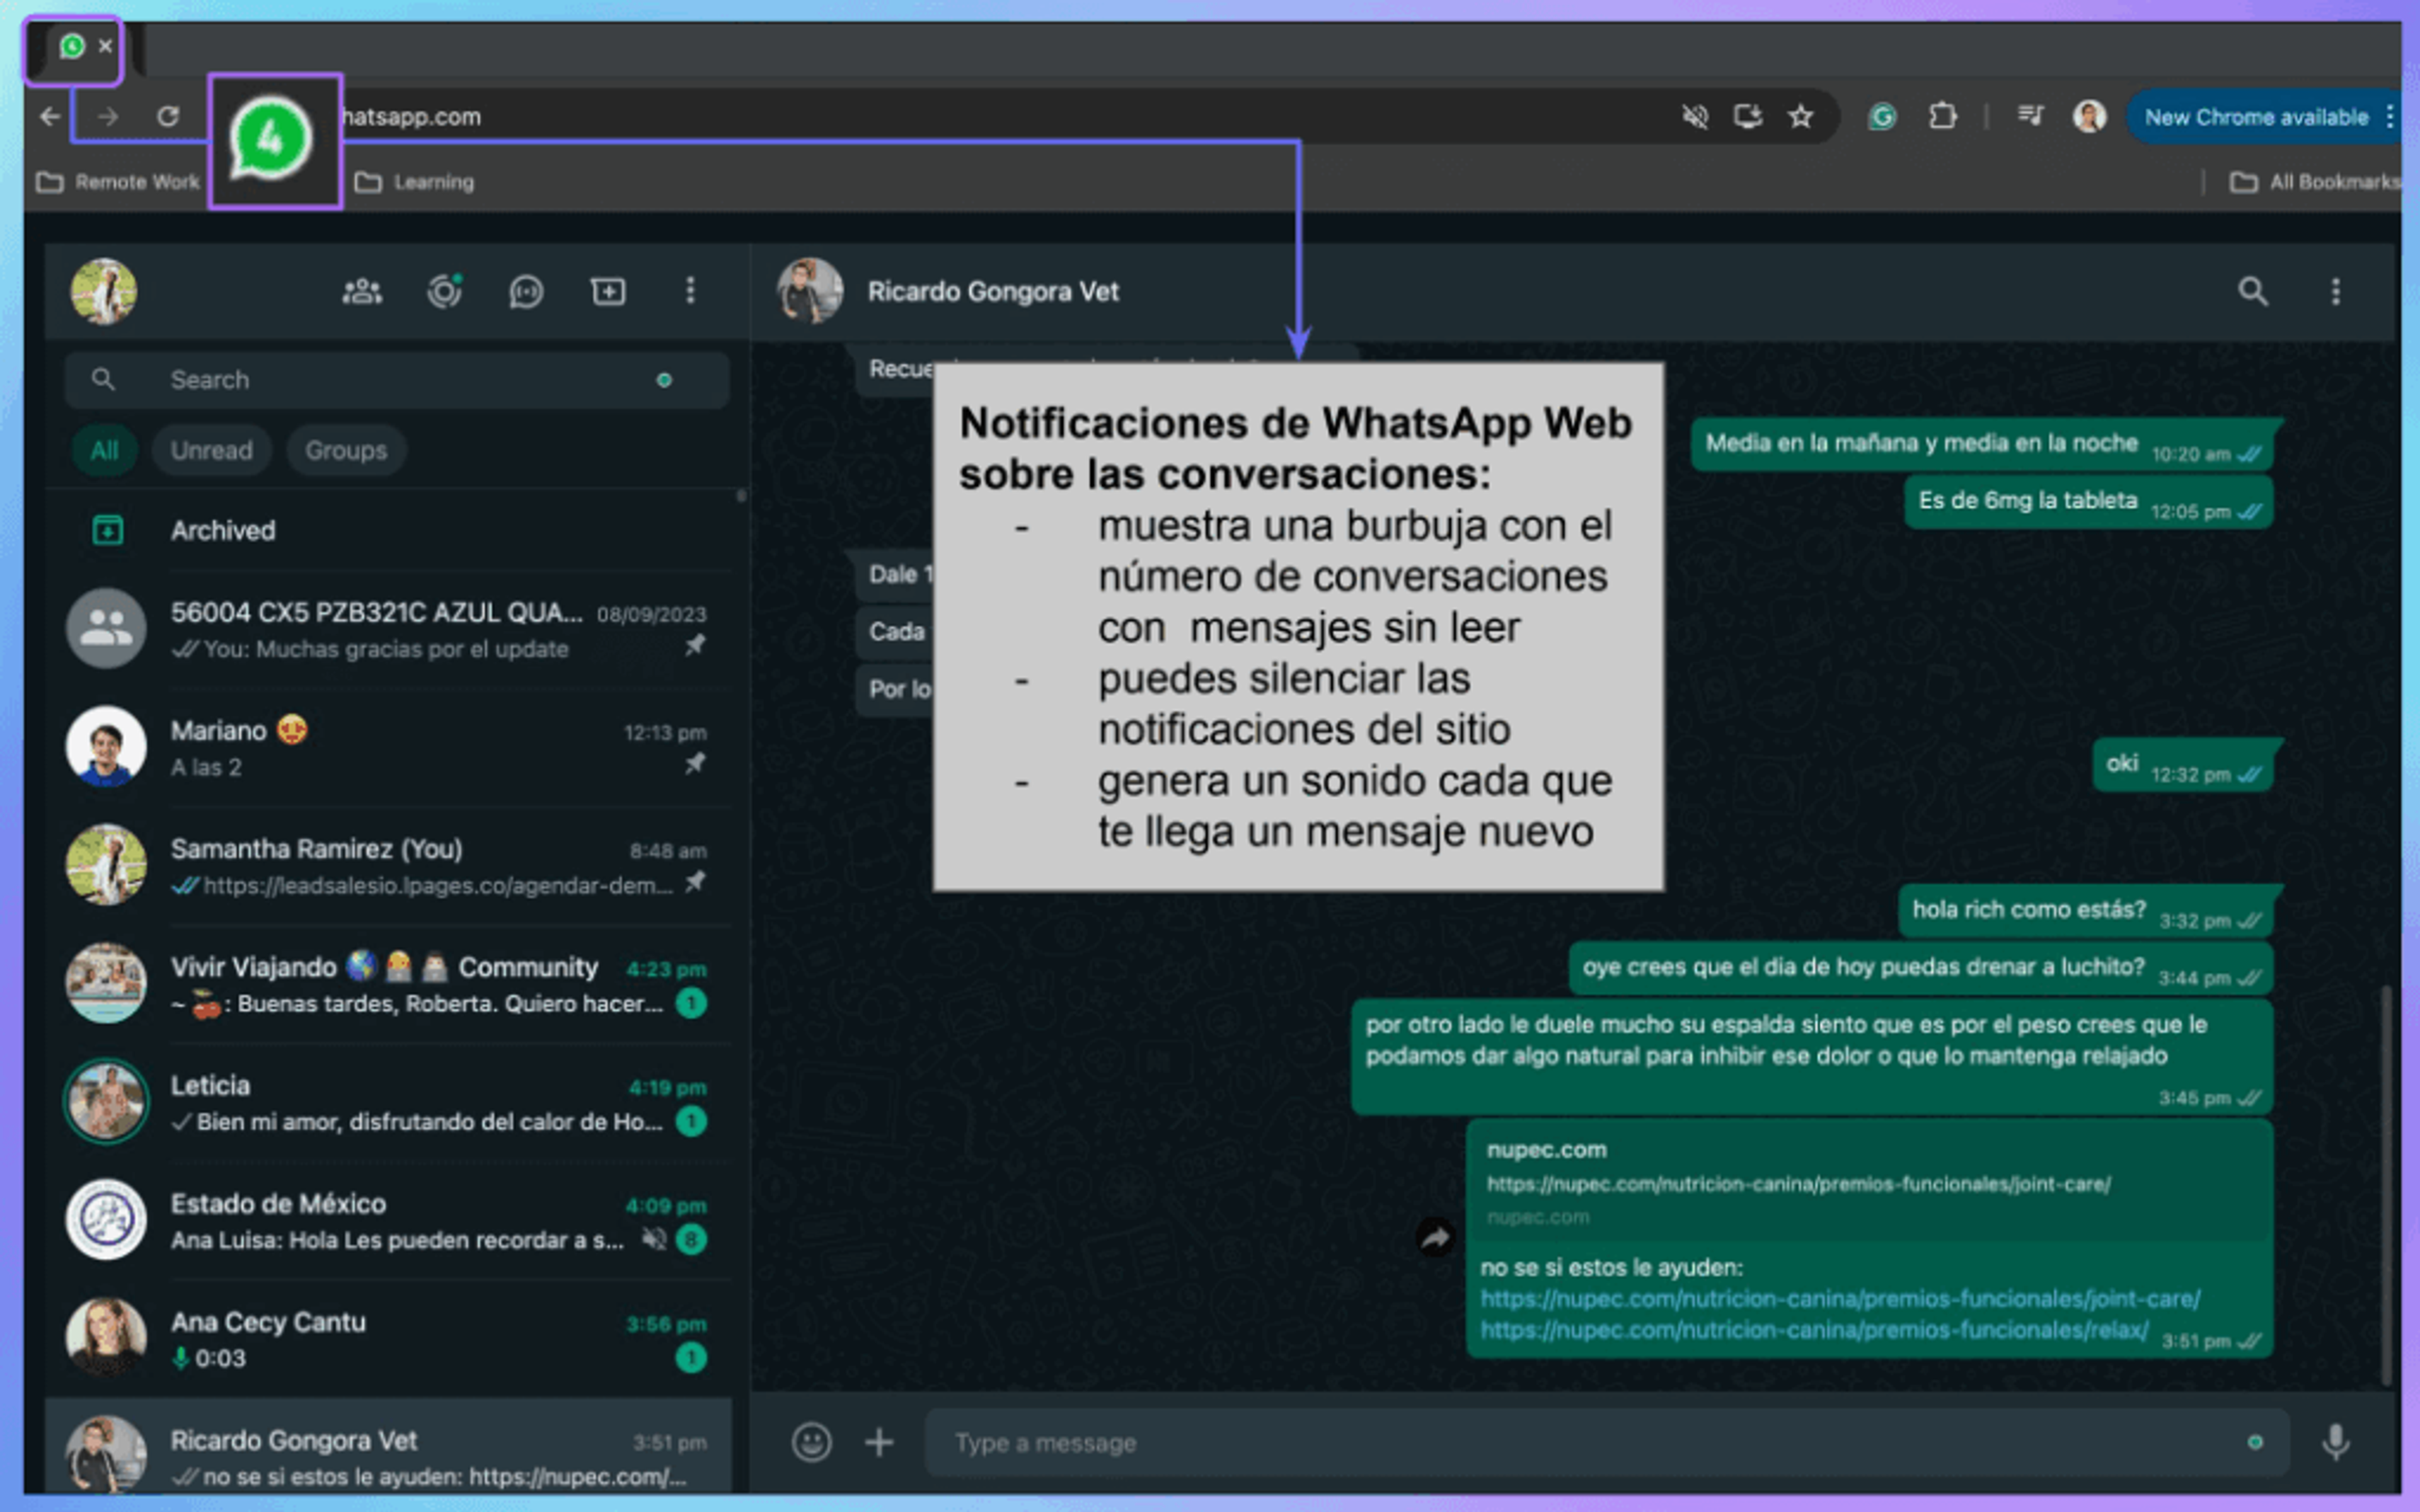2420x1512 pixels.
Task: Start a new chat with plus icon
Action: (x=608, y=291)
